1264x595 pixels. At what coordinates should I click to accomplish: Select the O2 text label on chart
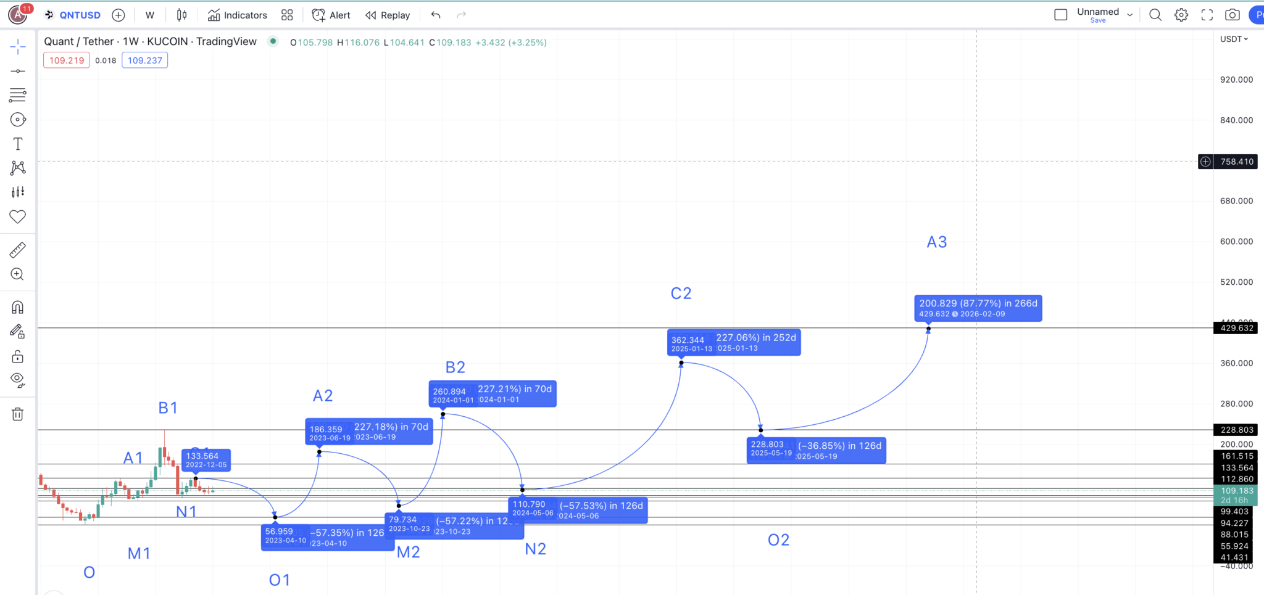(x=779, y=540)
